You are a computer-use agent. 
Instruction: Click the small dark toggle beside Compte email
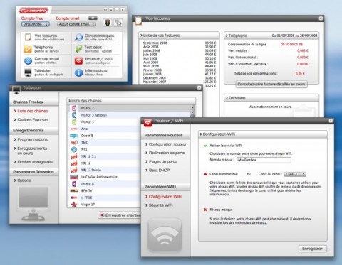(93, 18)
